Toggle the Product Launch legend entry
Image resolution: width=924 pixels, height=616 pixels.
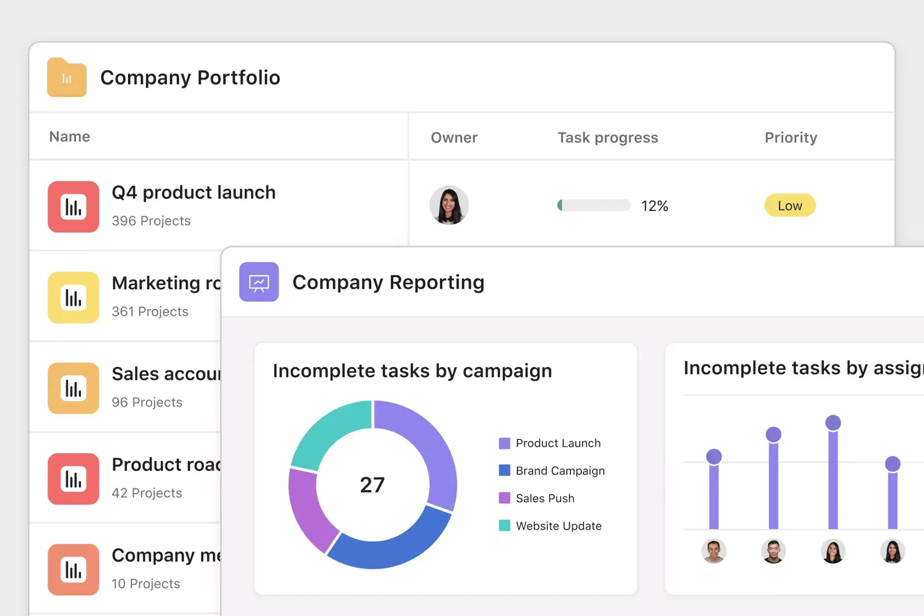pos(549,443)
